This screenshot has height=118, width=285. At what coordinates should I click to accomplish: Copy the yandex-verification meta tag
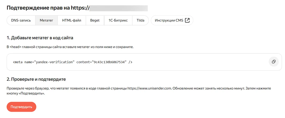[274, 62]
